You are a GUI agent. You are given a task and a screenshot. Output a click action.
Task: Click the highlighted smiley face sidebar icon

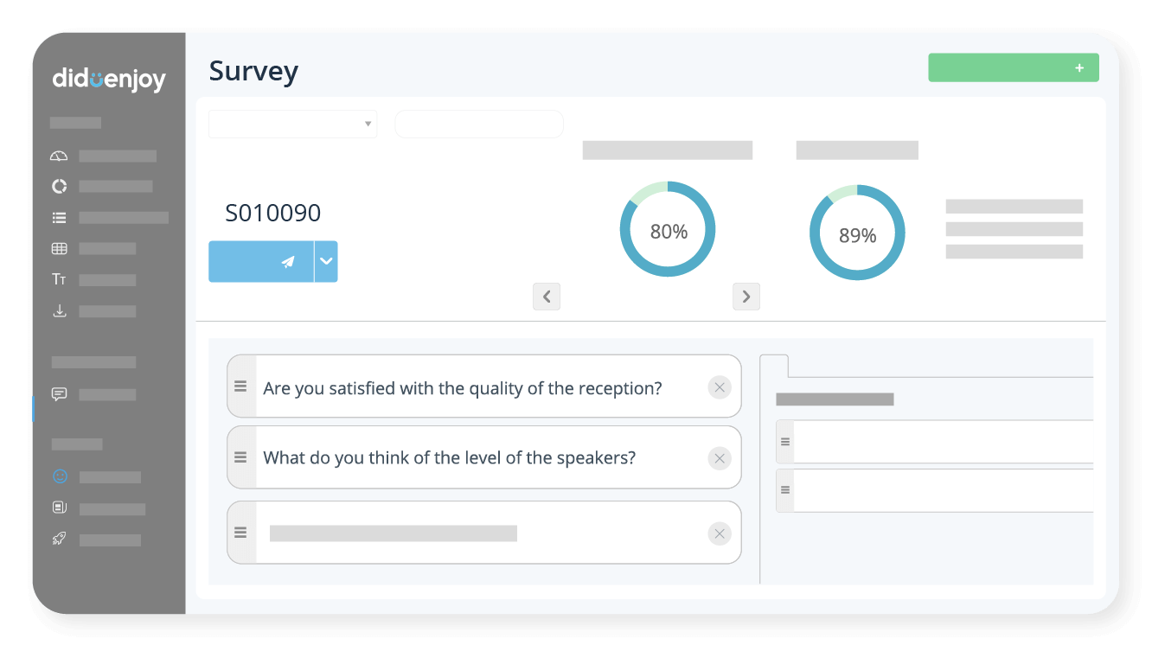pyautogui.click(x=58, y=476)
